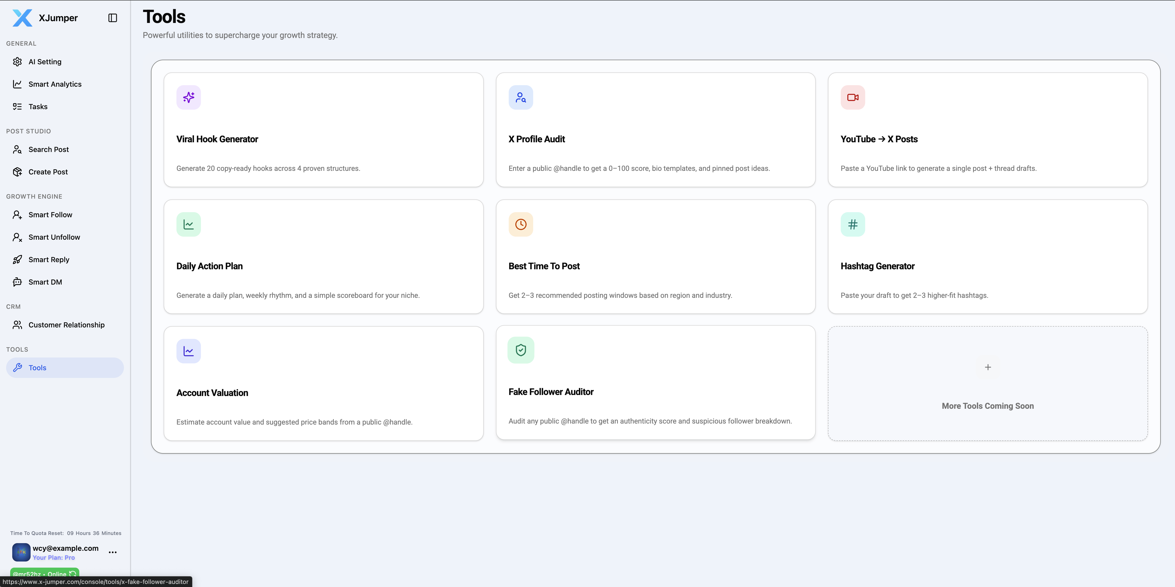Open Smart DM via the chat icon
This screenshot has height=587, width=1175.
click(17, 282)
